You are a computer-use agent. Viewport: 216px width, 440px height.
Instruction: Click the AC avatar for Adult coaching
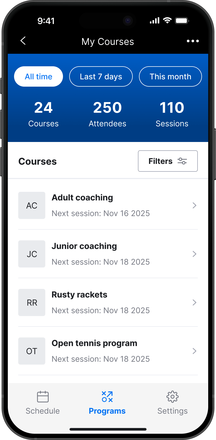pyautogui.click(x=31, y=205)
